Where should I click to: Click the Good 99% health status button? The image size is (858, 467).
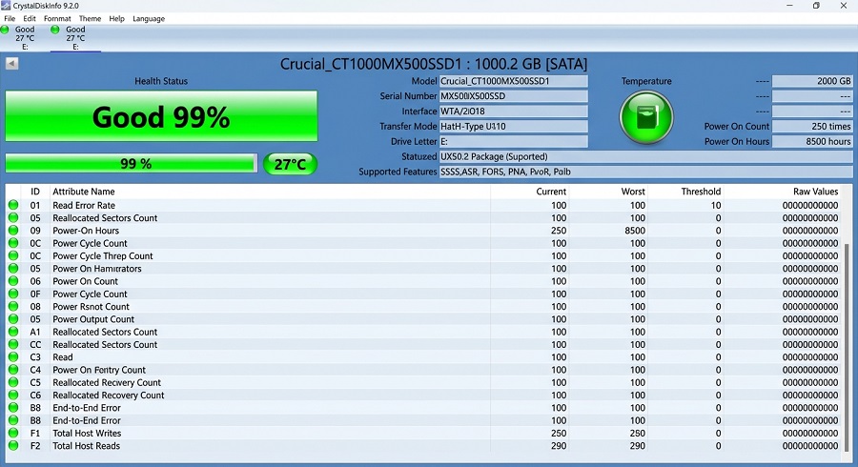pos(161,116)
